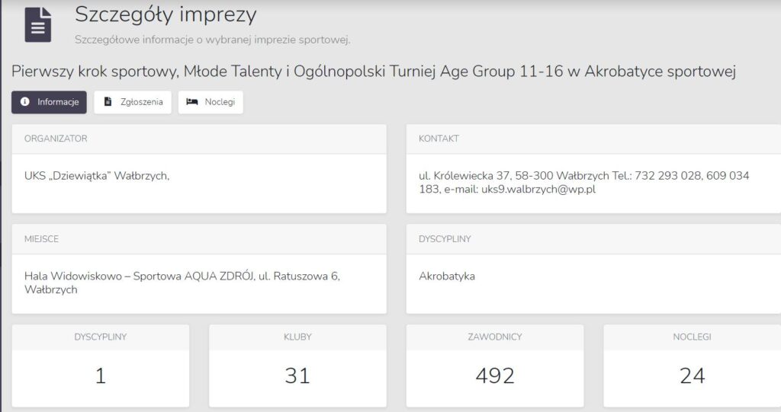Click the info icon in Informacje tab
The image size is (781, 412).
(x=25, y=102)
